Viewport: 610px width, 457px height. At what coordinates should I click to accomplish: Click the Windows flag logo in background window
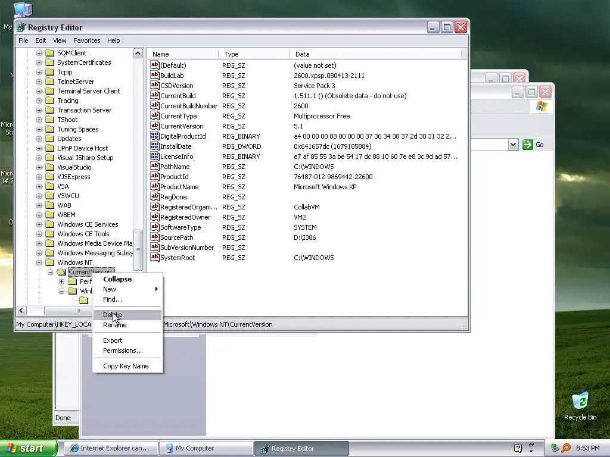point(541,106)
